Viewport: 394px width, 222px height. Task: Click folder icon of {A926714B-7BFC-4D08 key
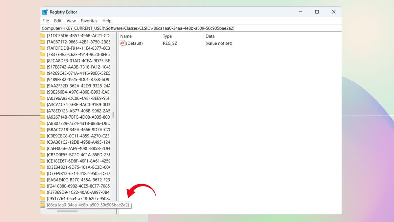click(x=43, y=117)
